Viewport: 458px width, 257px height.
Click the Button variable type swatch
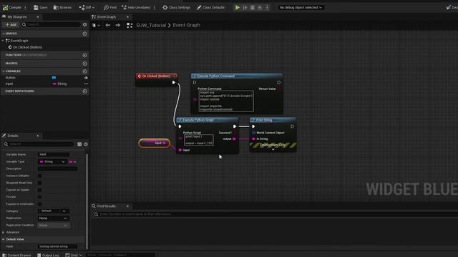pyautogui.click(x=54, y=78)
